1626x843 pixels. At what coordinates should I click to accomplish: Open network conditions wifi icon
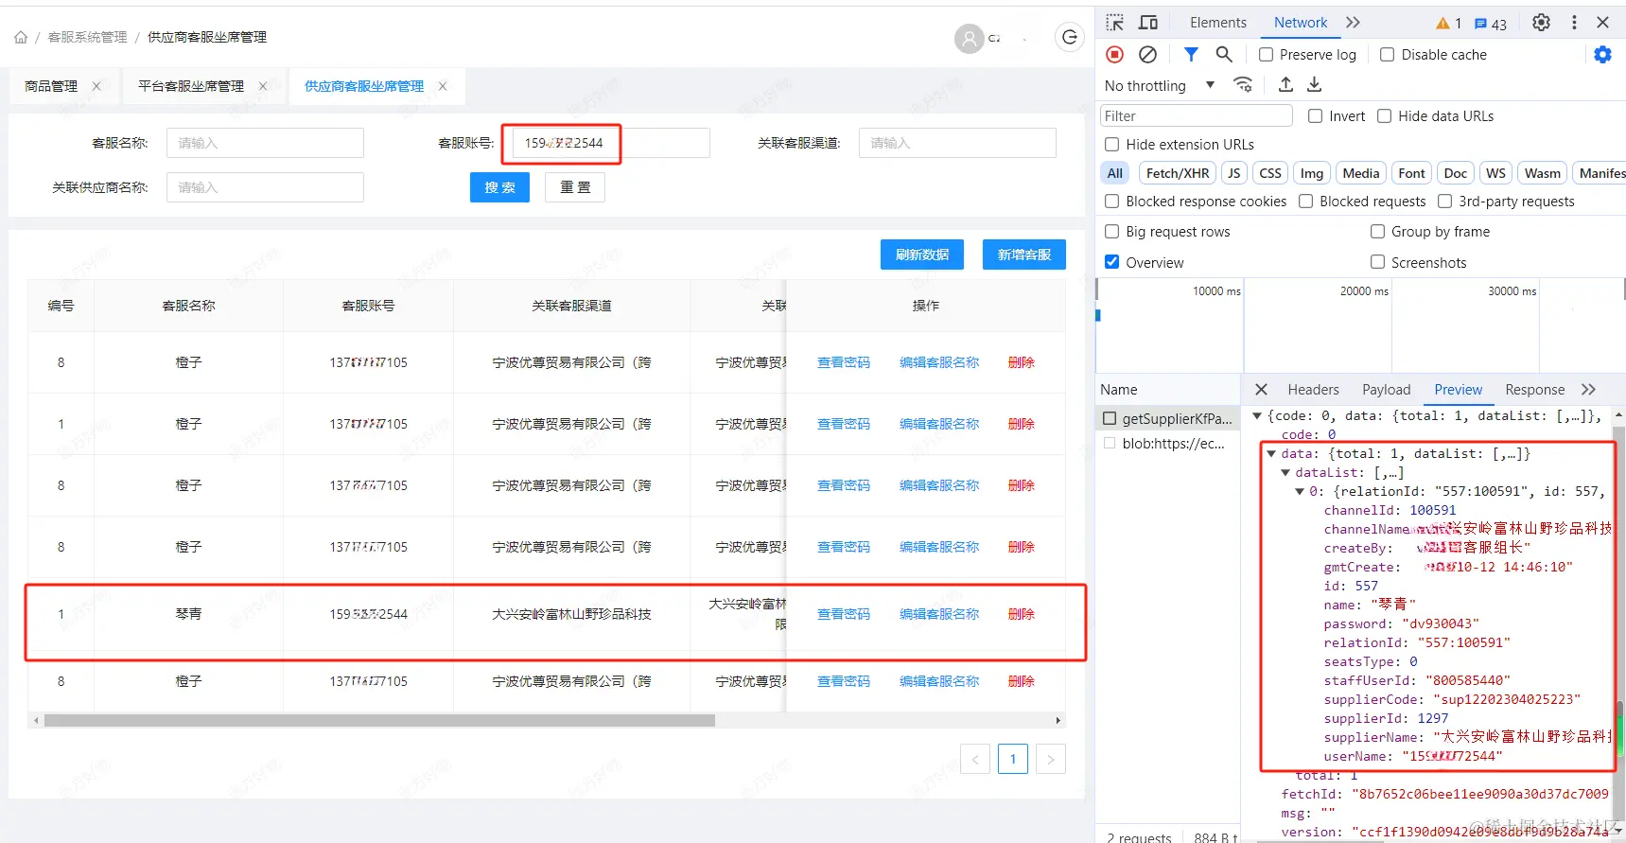[x=1244, y=85]
